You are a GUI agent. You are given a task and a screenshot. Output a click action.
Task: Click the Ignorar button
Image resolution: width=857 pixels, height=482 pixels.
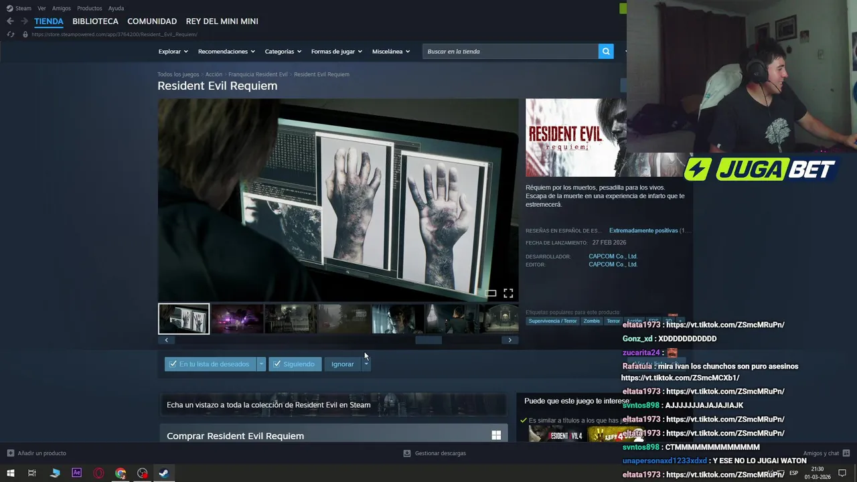point(343,364)
